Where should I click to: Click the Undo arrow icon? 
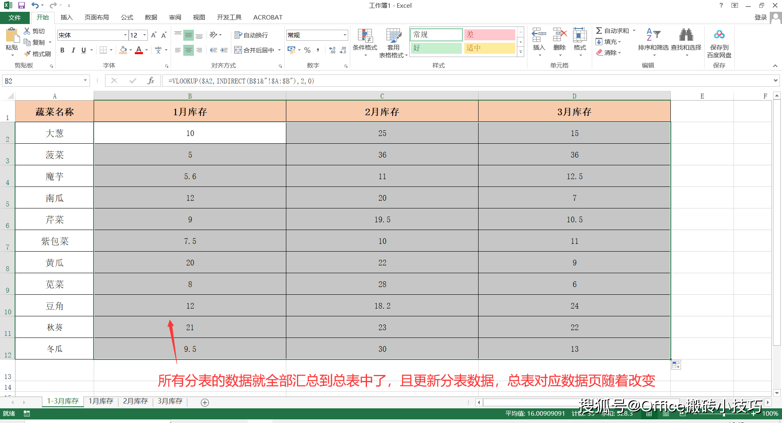coord(35,5)
